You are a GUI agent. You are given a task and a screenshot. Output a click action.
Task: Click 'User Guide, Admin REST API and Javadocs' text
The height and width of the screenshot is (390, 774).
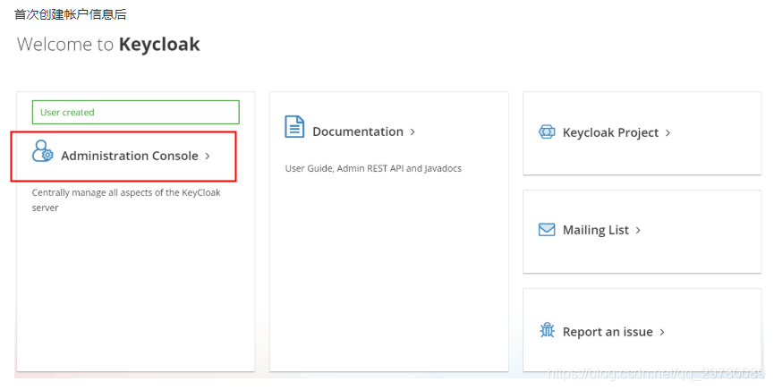[373, 168]
